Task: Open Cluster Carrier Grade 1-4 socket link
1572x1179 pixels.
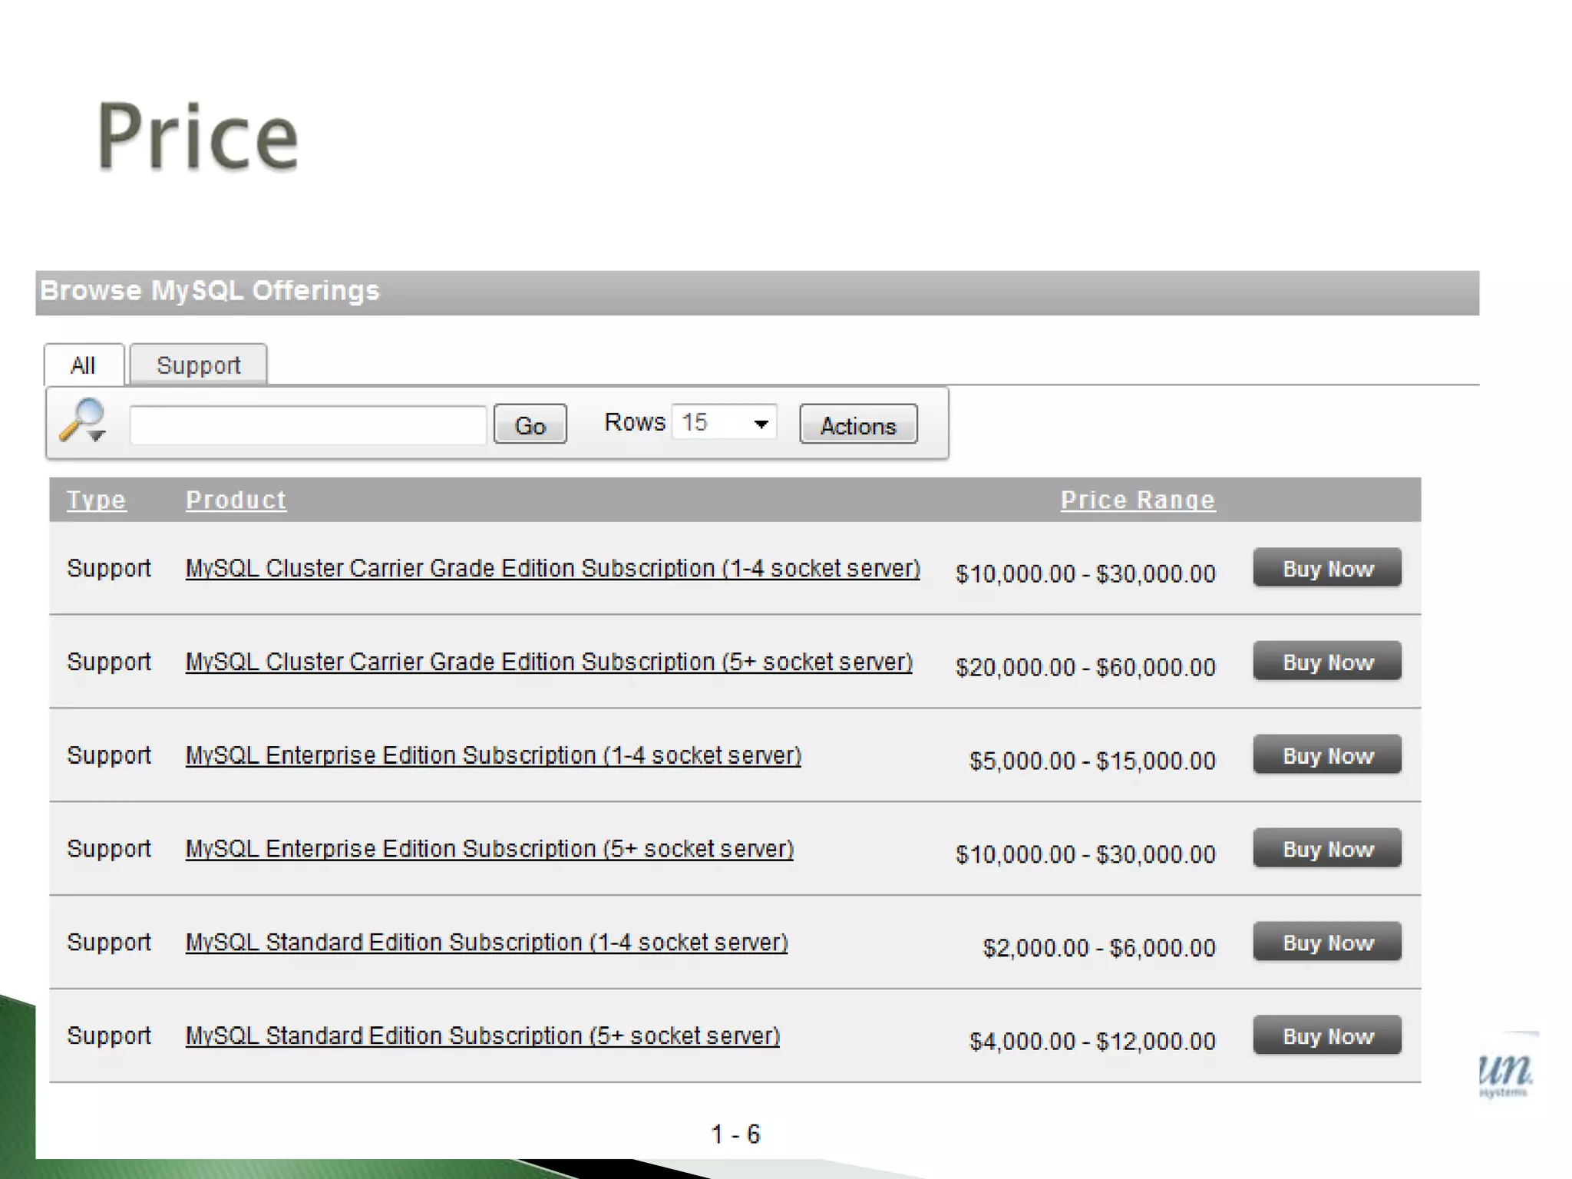Action: point(552,569)
